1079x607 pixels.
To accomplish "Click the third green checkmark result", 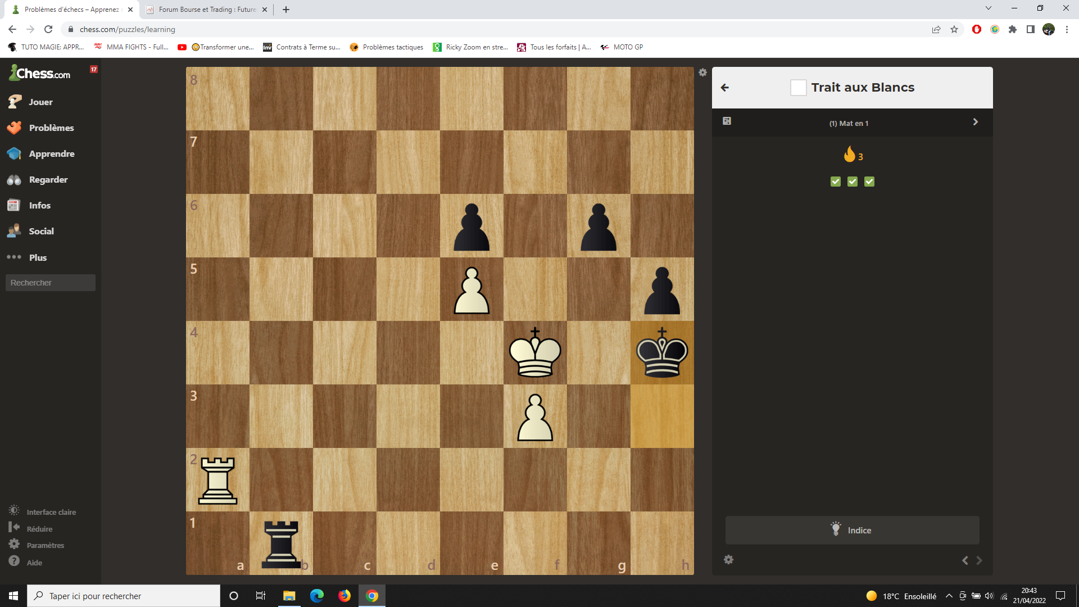I will coord(869,182).
